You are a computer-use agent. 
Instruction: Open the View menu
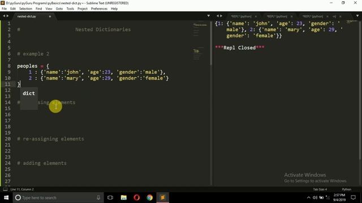49,9
